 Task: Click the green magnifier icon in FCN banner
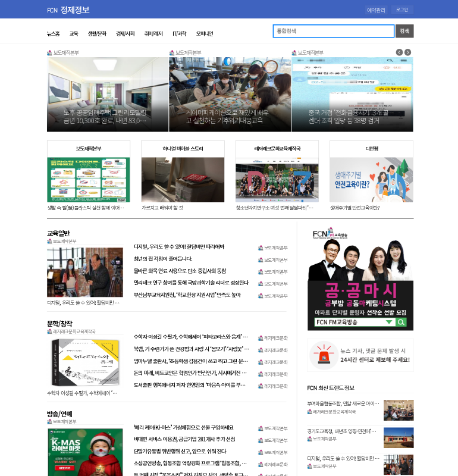(401, 322)
